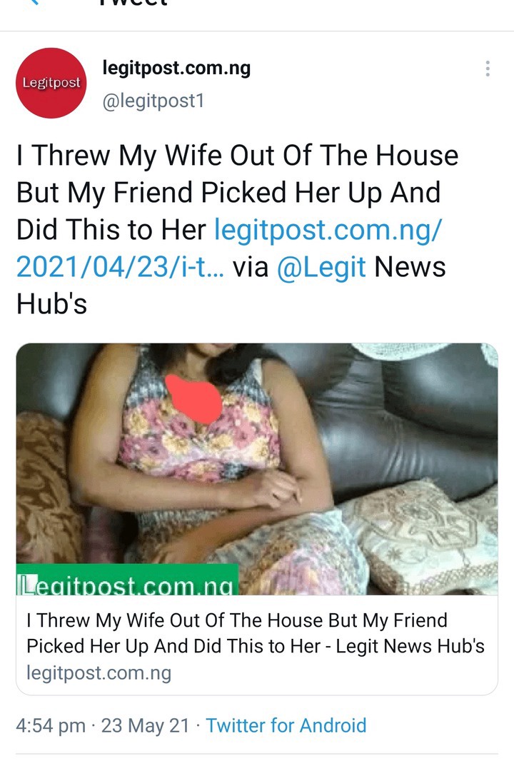Tap the Tweet header title
Viewport: 514px width, 766px height.
click(x=133, y=2)
